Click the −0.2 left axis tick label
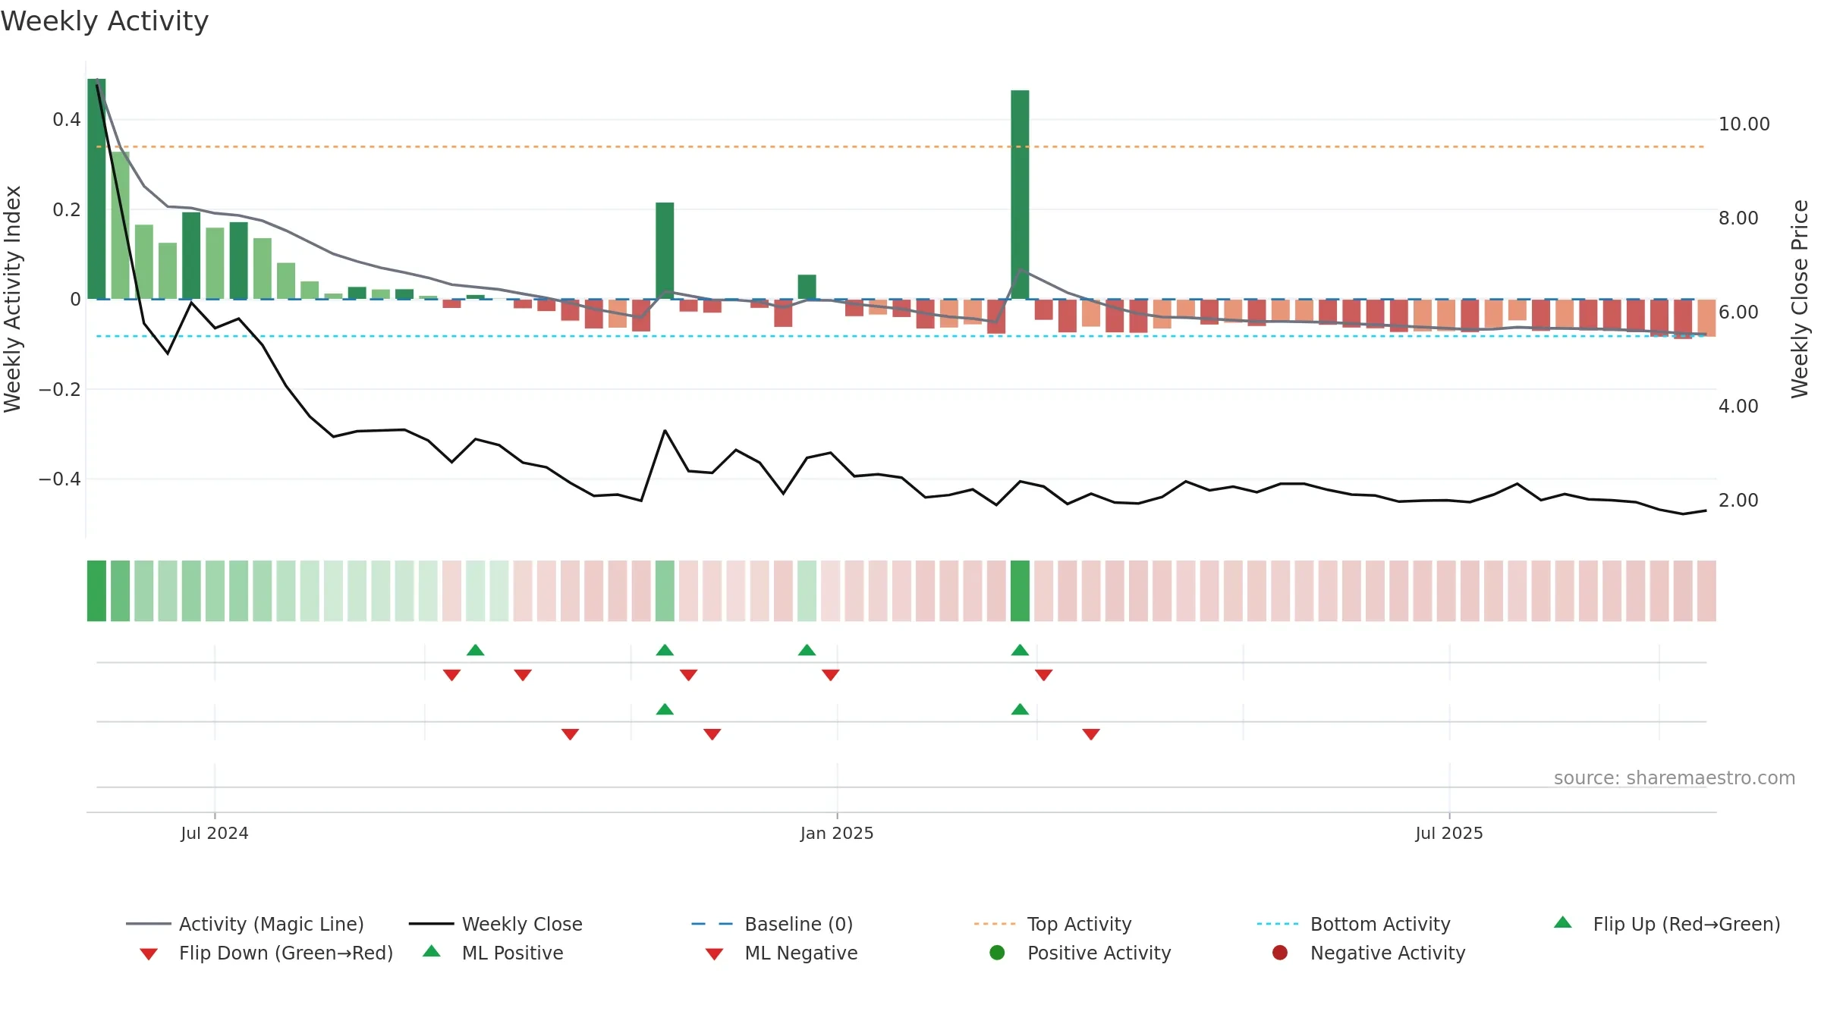This screenshot has width=1821, height=1024. click(60, 389)
